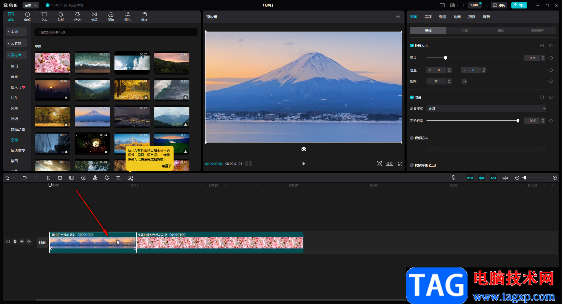Image resolution: width=562 pixels, height=304 pixels.
Task: Lock the main video track
Action: click(15, 241)
